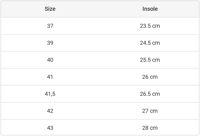The image size is (200, 136).
Task: Select the size 41,5 cell
Action: [x=50, y=94]
